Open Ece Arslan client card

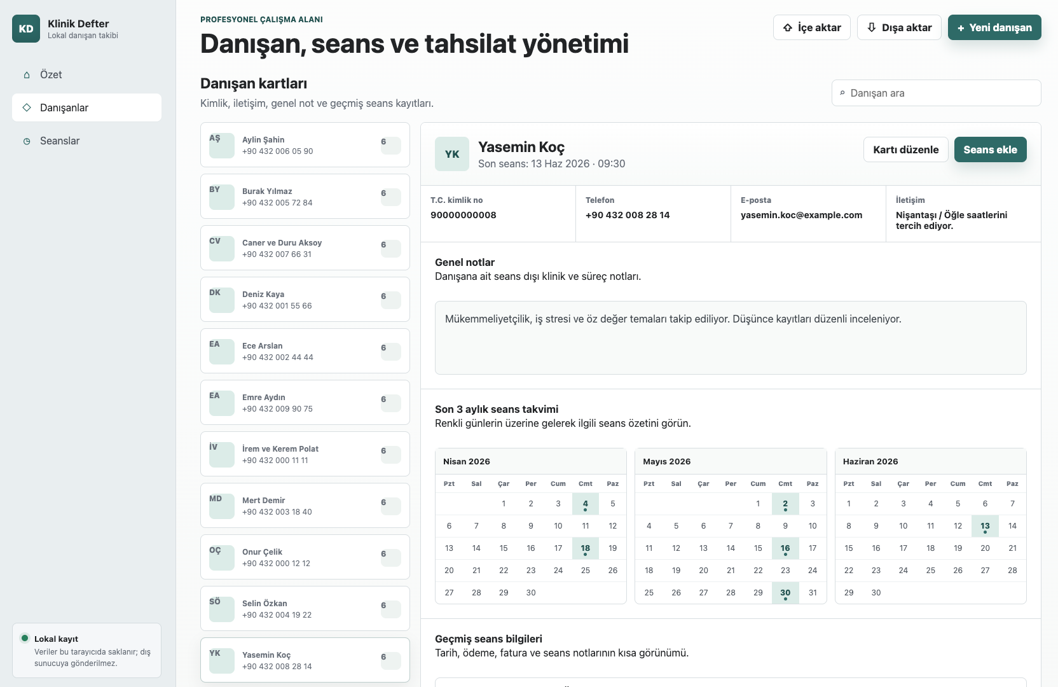tap(305, 351)
